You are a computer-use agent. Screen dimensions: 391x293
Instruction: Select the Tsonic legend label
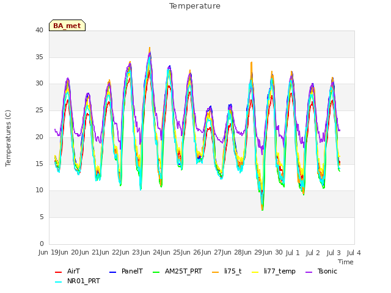[x=327, y=271]
